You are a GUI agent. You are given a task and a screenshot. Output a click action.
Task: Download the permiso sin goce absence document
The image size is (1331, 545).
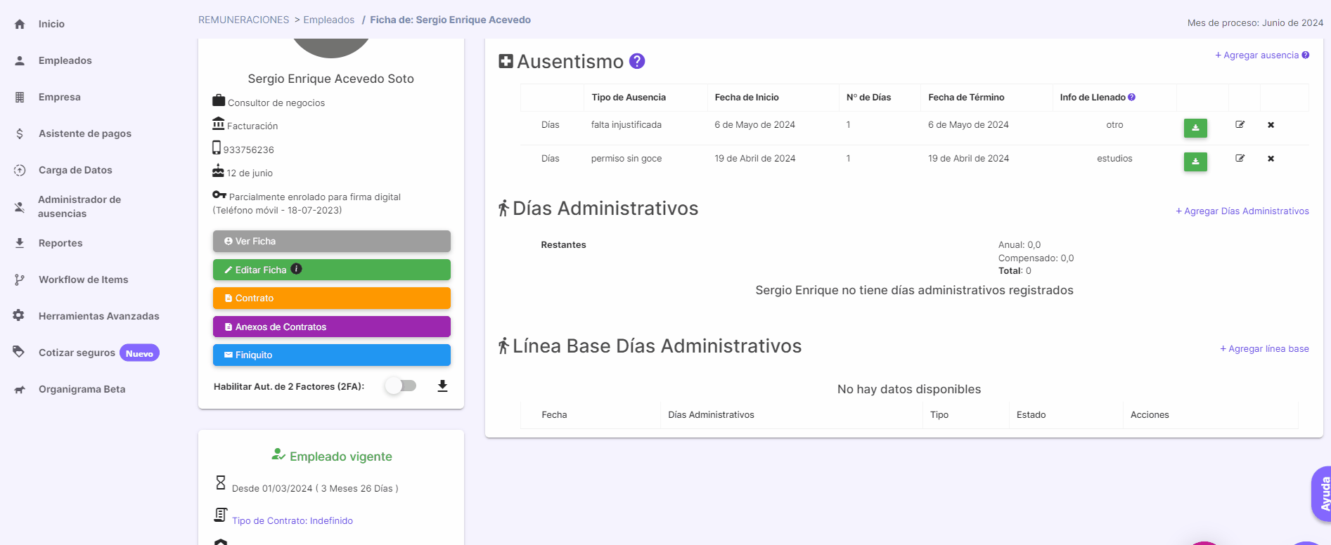click(x=1195, y=162)
